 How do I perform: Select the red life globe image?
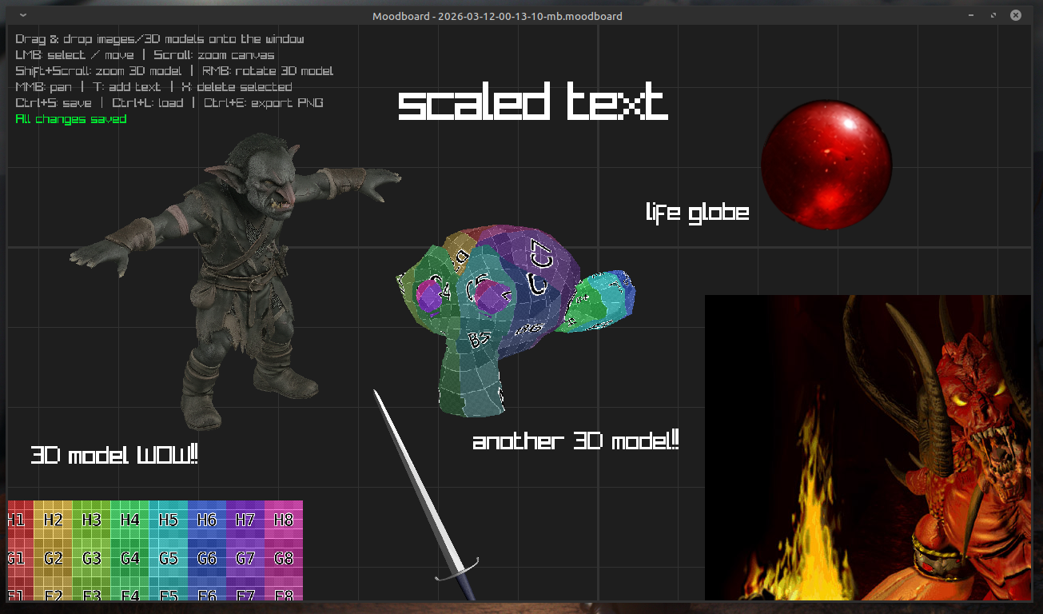pos(826,164)
